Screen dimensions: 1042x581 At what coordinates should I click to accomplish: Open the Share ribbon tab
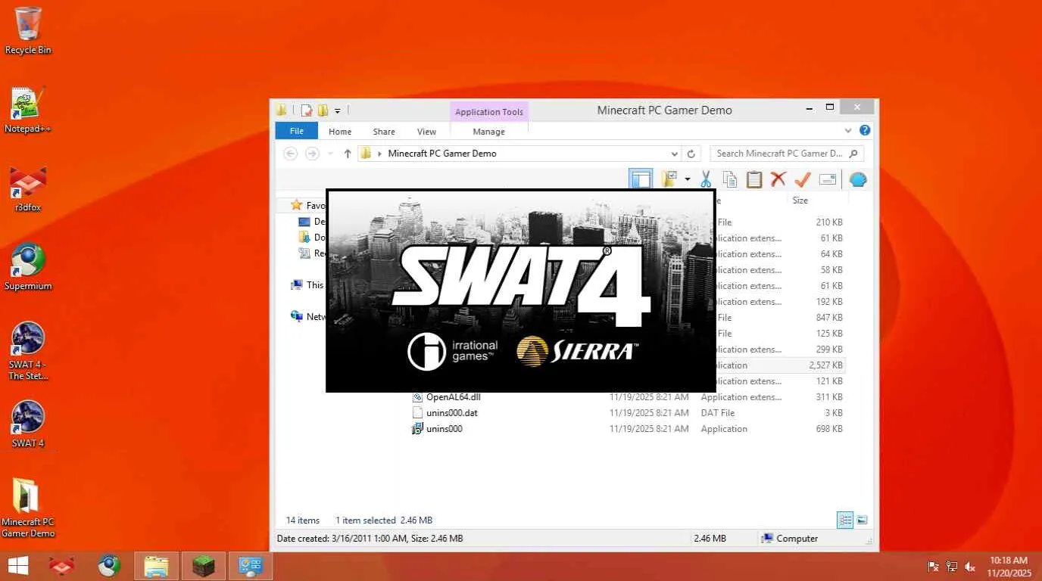(x=384, y=132)
